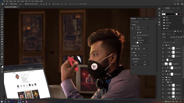Open the Filter menu
This screenshot has width=184, height=103.
[26, 1]
